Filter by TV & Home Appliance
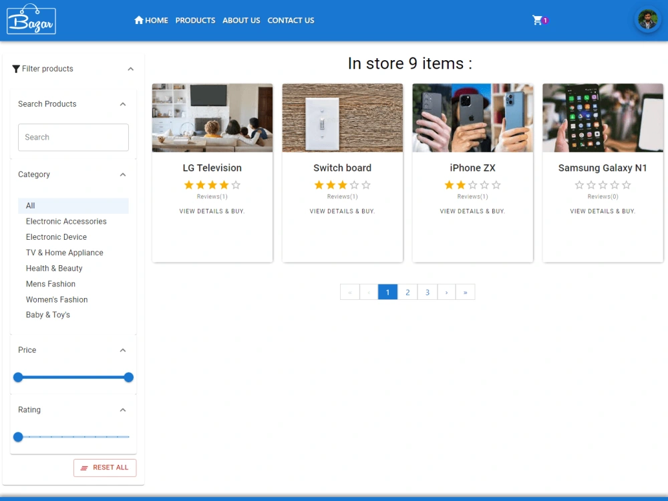Viewport: 668px width, 501px height. 73,253
